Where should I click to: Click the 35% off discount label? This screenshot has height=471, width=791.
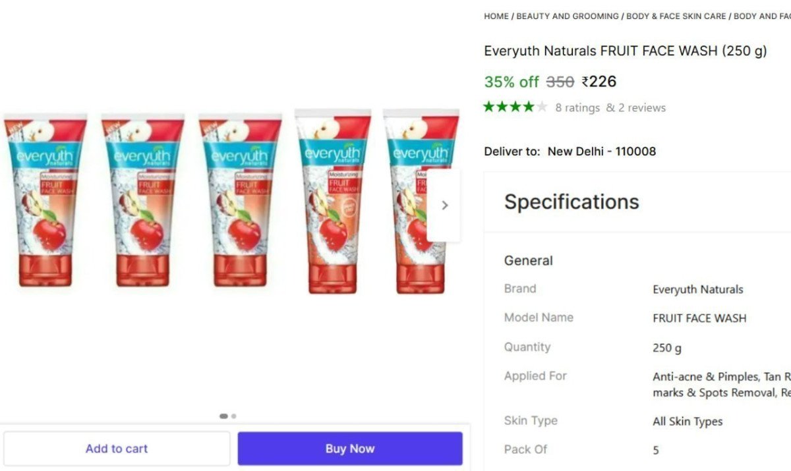click(512, 82)
